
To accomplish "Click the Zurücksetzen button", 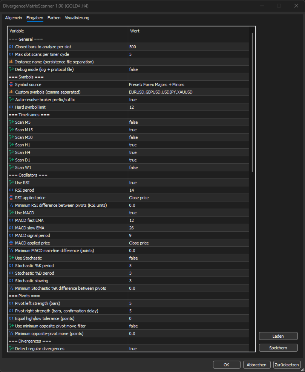I will point(287,365).
